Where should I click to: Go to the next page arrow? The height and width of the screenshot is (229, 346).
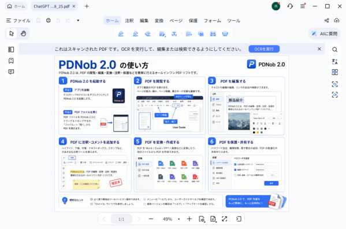point(139,219)
